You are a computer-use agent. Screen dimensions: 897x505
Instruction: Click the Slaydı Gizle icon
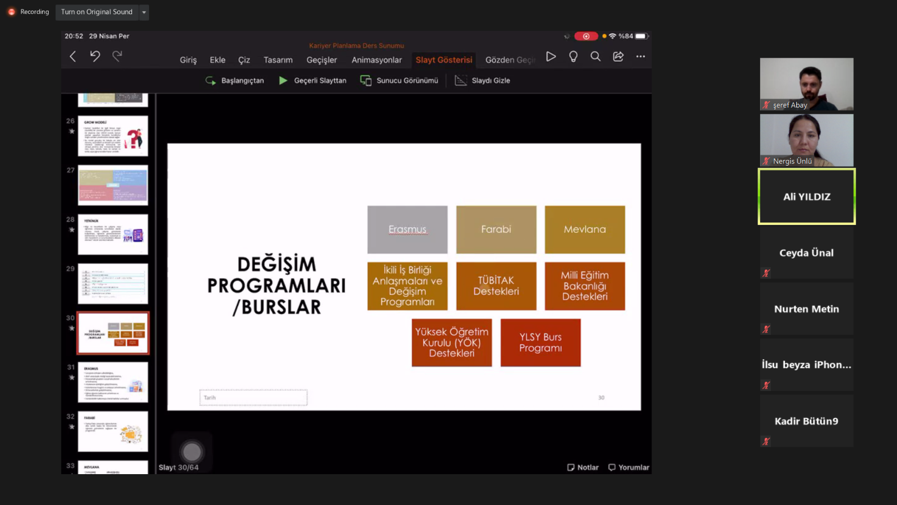tap(461, 81)
